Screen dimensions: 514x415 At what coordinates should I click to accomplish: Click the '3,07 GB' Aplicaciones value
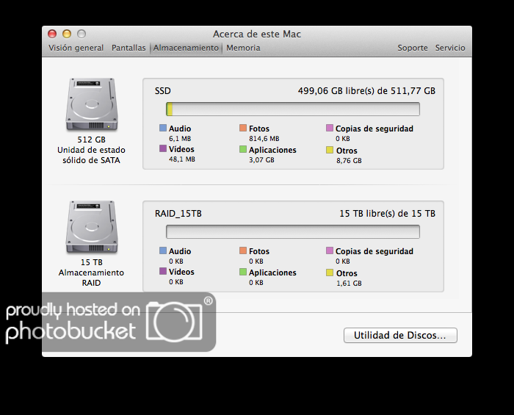tap(261, 160)
